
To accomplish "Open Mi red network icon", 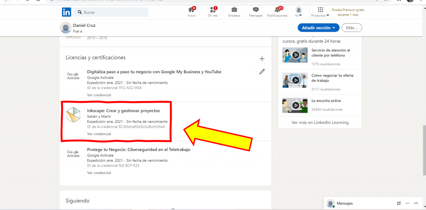I will click(x=213, y=12).
